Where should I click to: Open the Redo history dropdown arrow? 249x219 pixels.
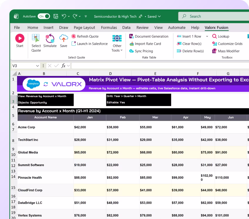pyautogui.click(x=80, y=16)
